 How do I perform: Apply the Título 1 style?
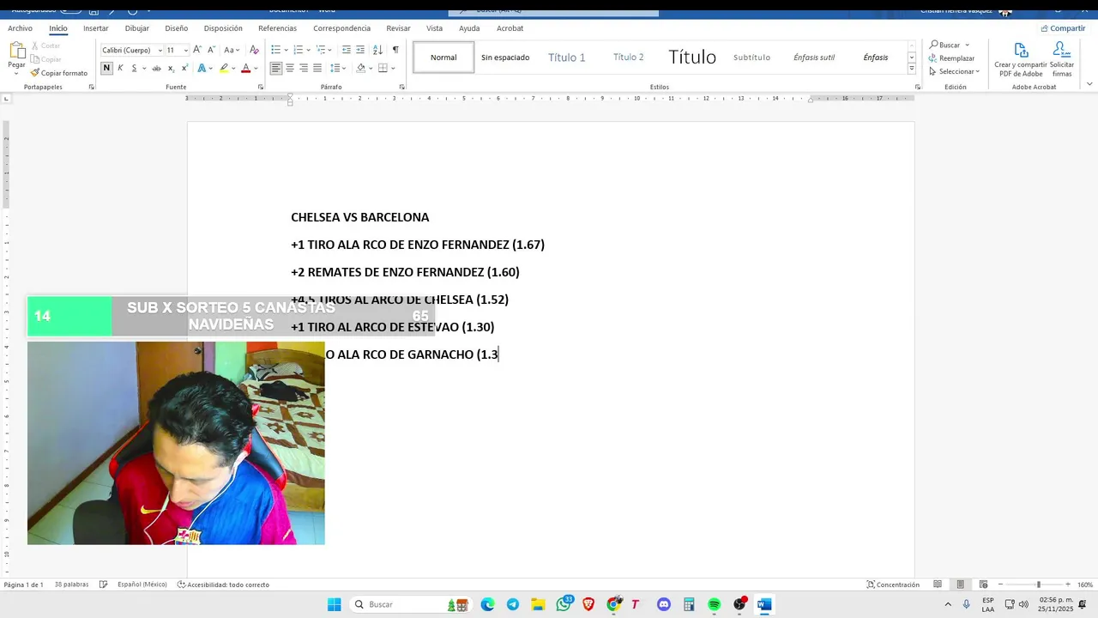(566, 58)
